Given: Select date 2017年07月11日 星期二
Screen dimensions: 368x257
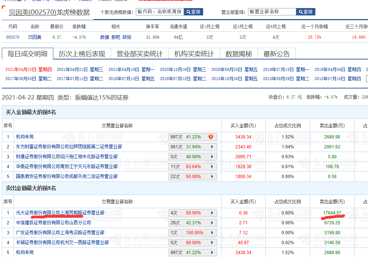Looking at the screenshot, I should click(80, 79).
